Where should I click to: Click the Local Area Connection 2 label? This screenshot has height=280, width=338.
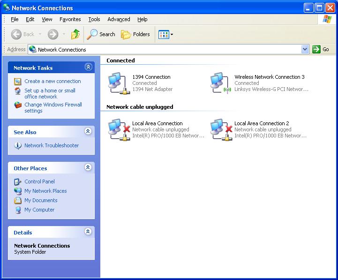262,123
